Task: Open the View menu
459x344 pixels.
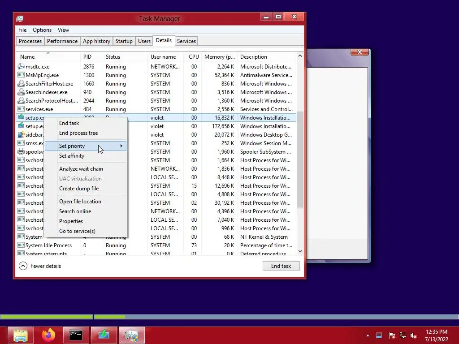Action: 63,30
